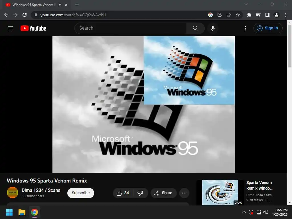Open Windows Start menu
The image size is (292, 219).
(x=9, y=212)
